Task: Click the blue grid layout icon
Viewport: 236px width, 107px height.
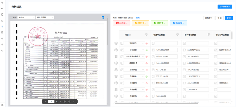Action: pyautogui.click(x=103, y=17)
